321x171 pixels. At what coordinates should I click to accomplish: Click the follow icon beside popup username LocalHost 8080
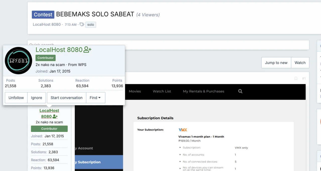pos(87,50)
